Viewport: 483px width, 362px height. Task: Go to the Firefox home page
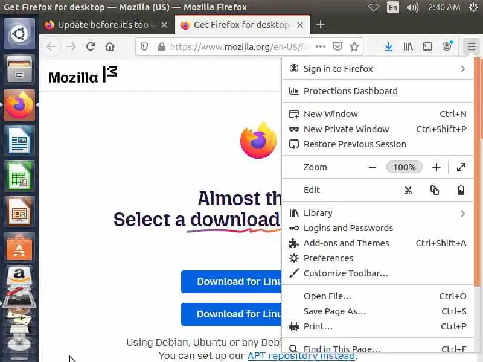click(x=110, y=46)
